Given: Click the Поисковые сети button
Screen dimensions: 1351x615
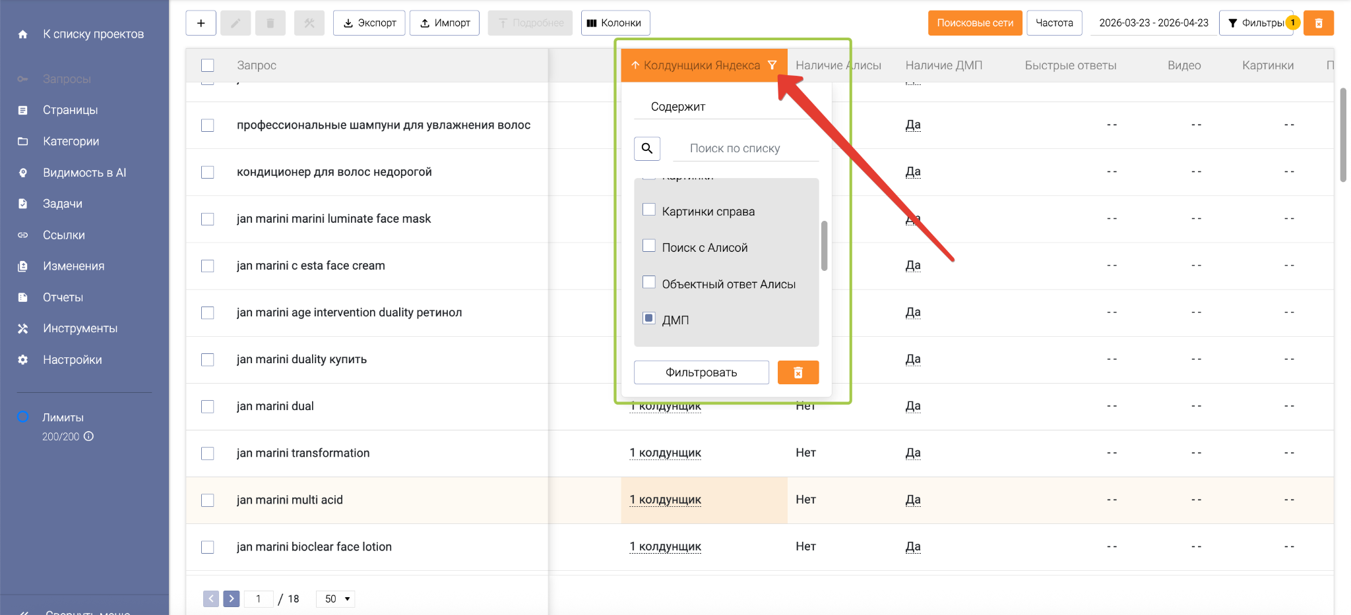Looking at the screenshot, I should click(x=974, y=23).
